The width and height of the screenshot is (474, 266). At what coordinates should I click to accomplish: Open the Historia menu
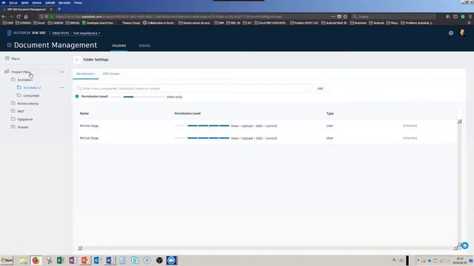tap(37, 3)
